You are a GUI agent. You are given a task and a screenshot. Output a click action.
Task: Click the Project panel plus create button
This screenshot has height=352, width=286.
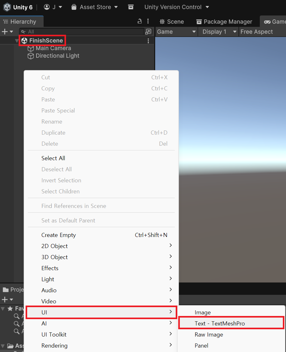[7, 300]
